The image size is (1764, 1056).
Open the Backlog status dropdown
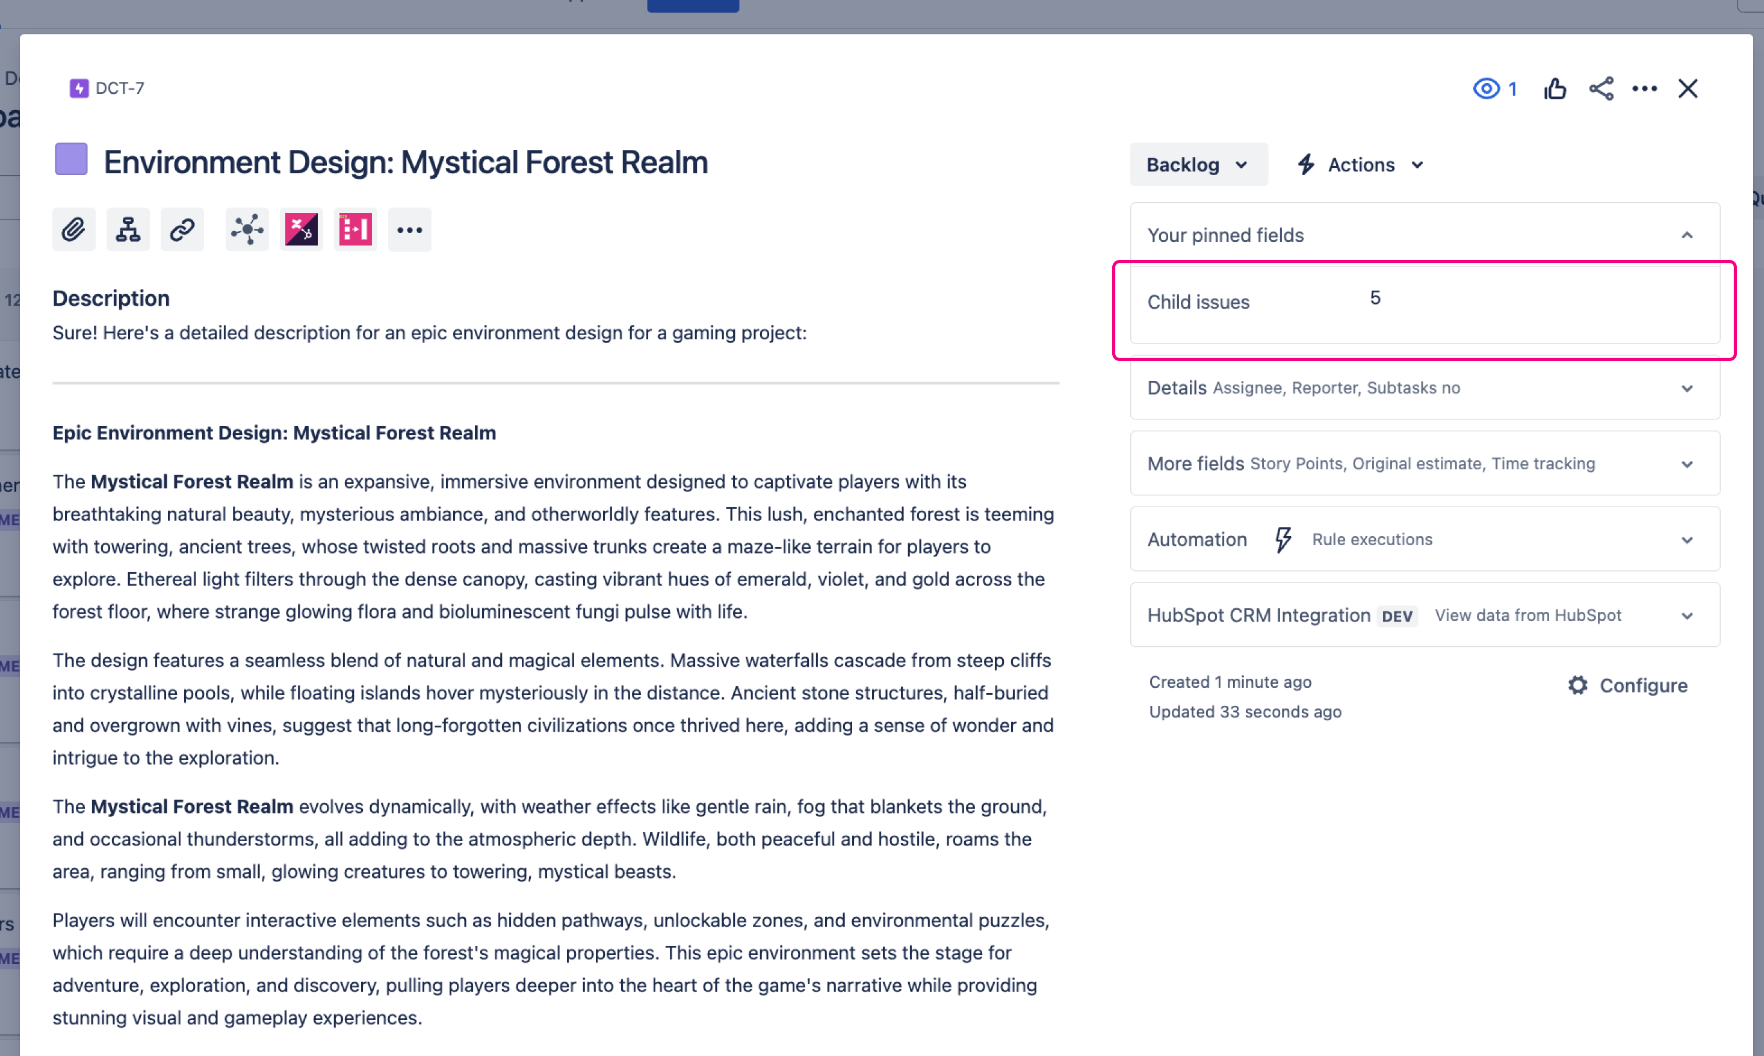[1198, 164]
